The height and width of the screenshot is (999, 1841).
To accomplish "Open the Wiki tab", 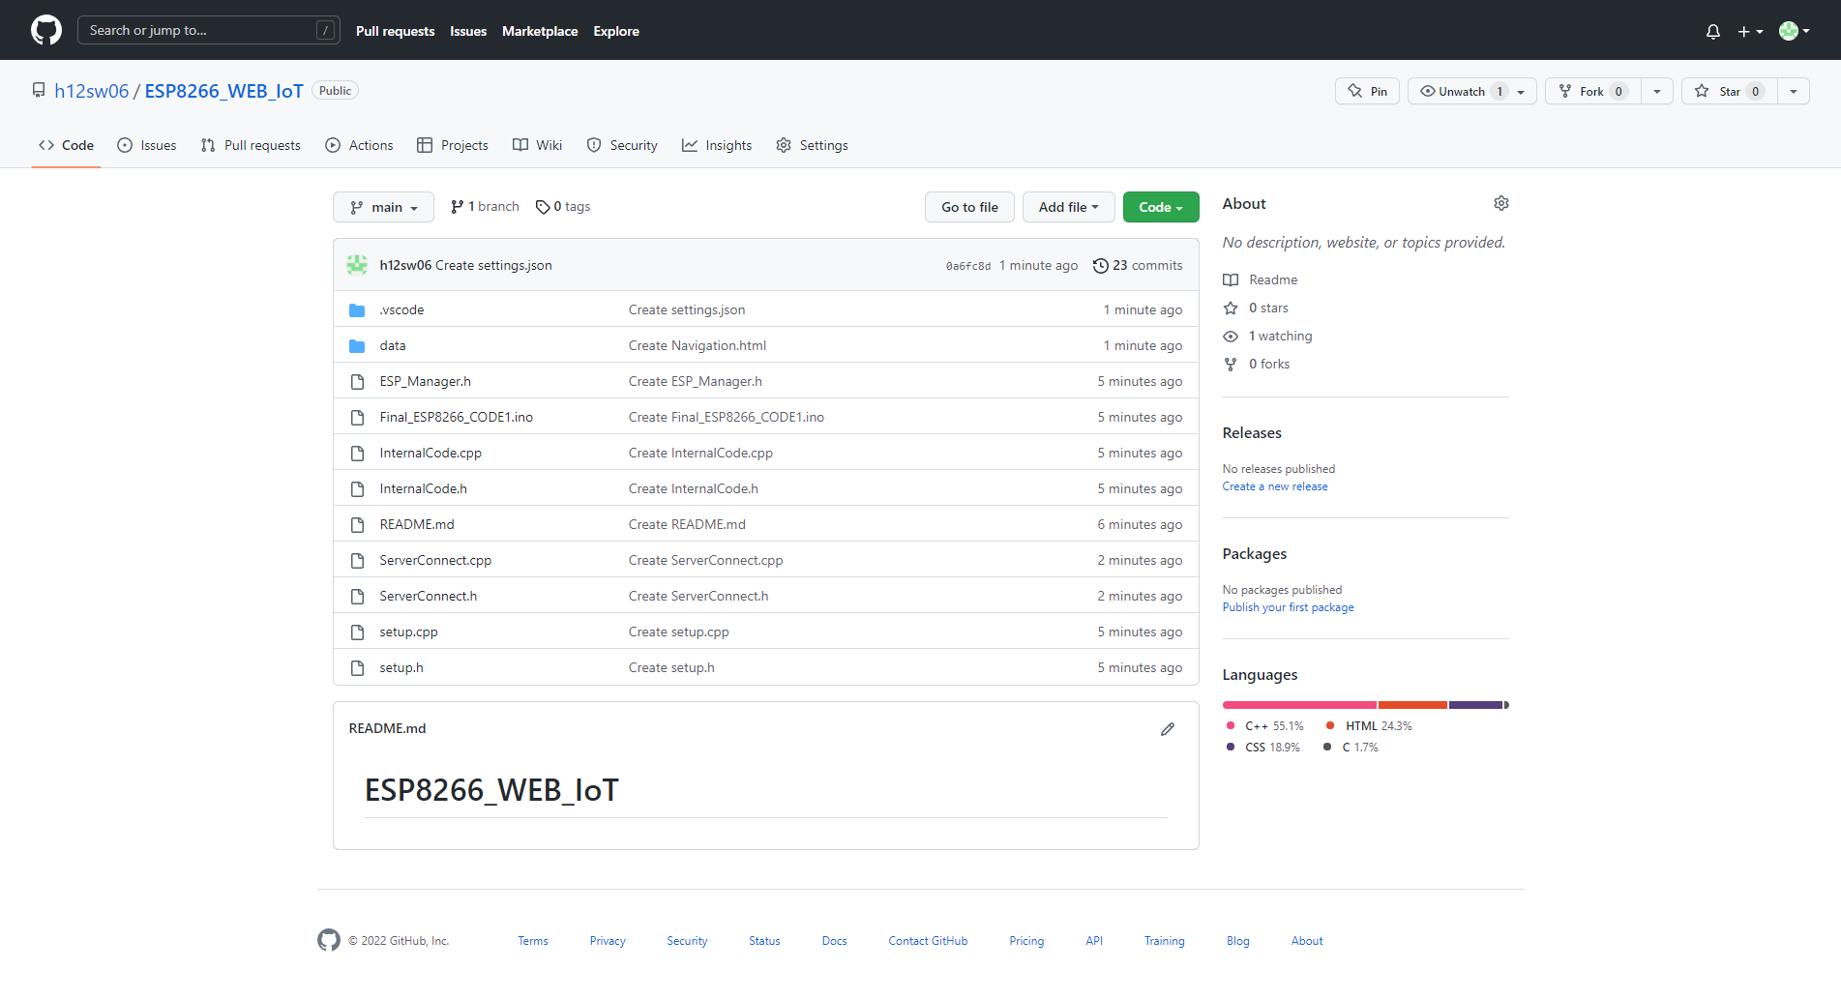I will pyautogui.click(x=537, y=145).
